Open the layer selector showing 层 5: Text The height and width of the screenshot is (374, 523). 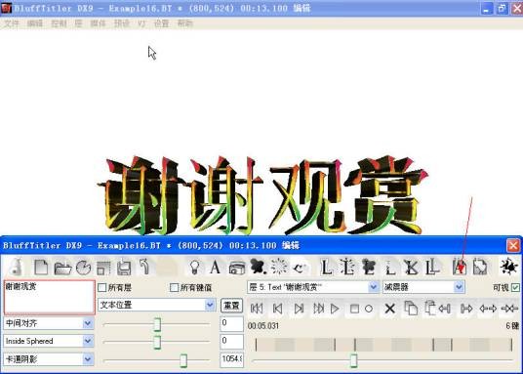[313, 287]
